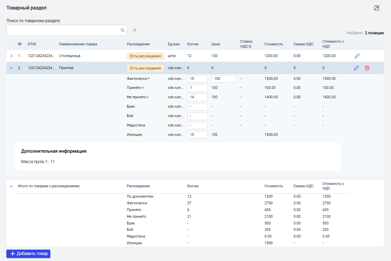Expand the Столешница row details

[11, 56]
